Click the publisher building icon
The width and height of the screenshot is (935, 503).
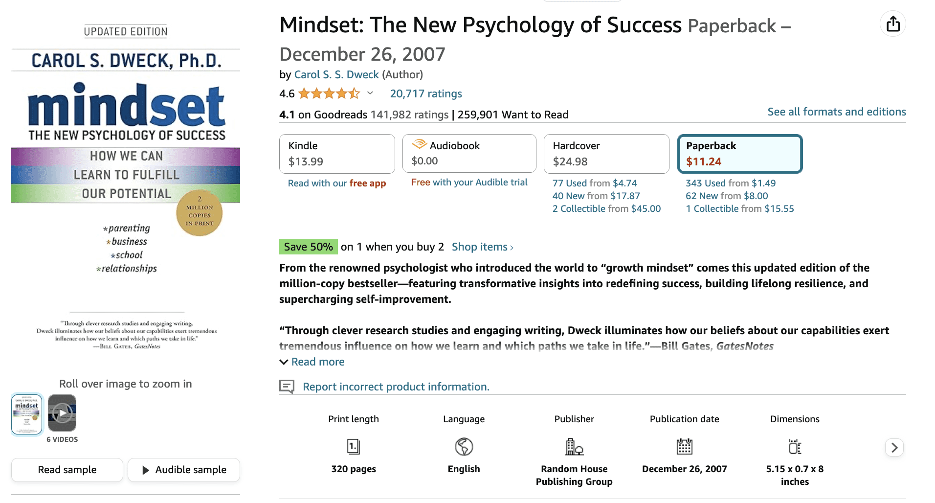[574, 446]
